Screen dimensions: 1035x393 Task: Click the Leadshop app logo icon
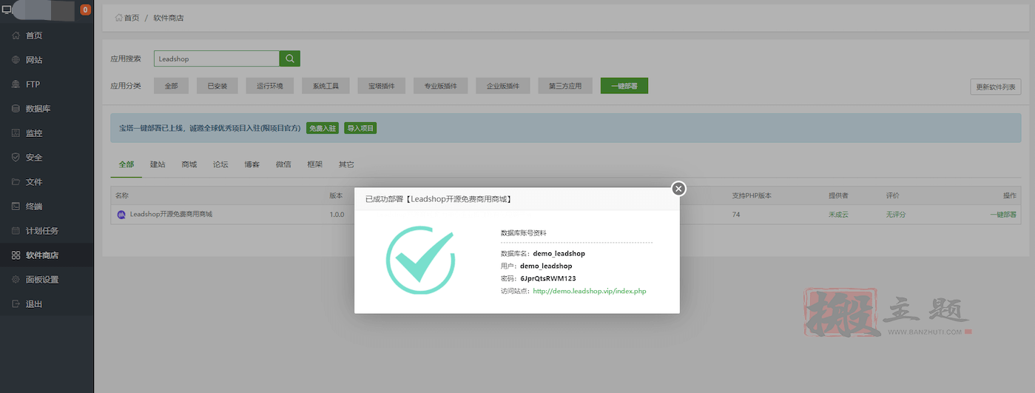pyautogui.click(x=121, y=215)
